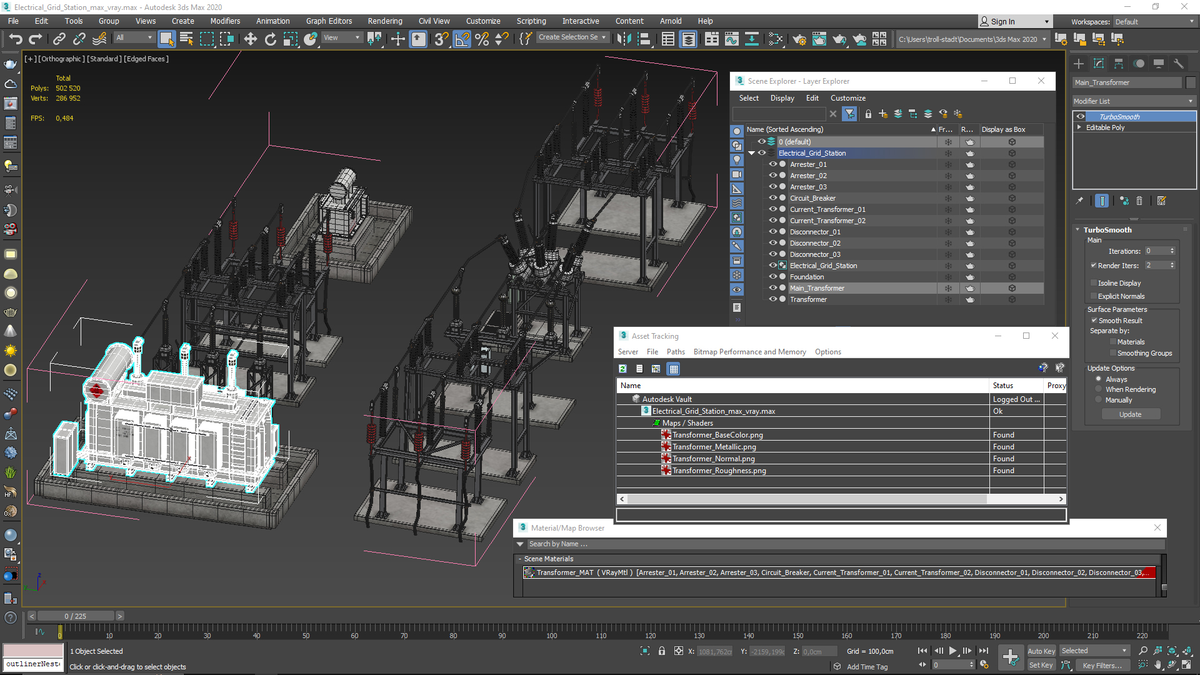Remove modifier with trash icon
Image resolution: width=1200 pixels, height=675 pixels.
click(1139, 201)
